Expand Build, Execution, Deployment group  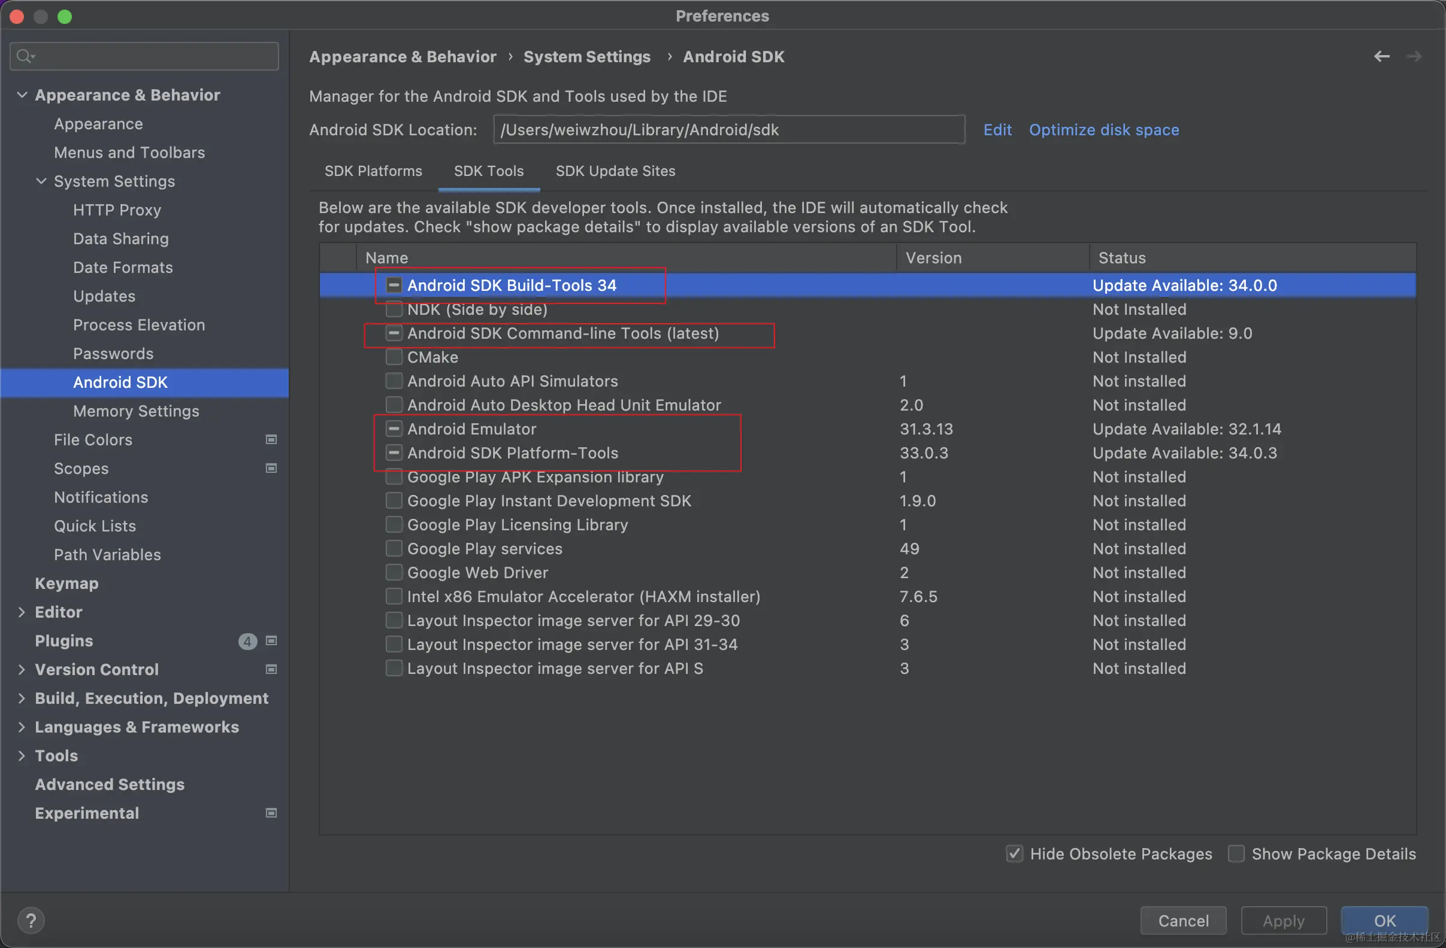(x=22, y=698)
